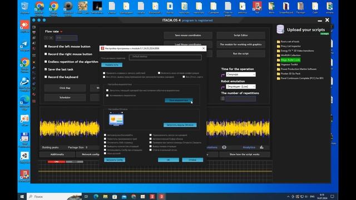Click the number of repetitions input field
356x200 pixels.
click(240, 99)
